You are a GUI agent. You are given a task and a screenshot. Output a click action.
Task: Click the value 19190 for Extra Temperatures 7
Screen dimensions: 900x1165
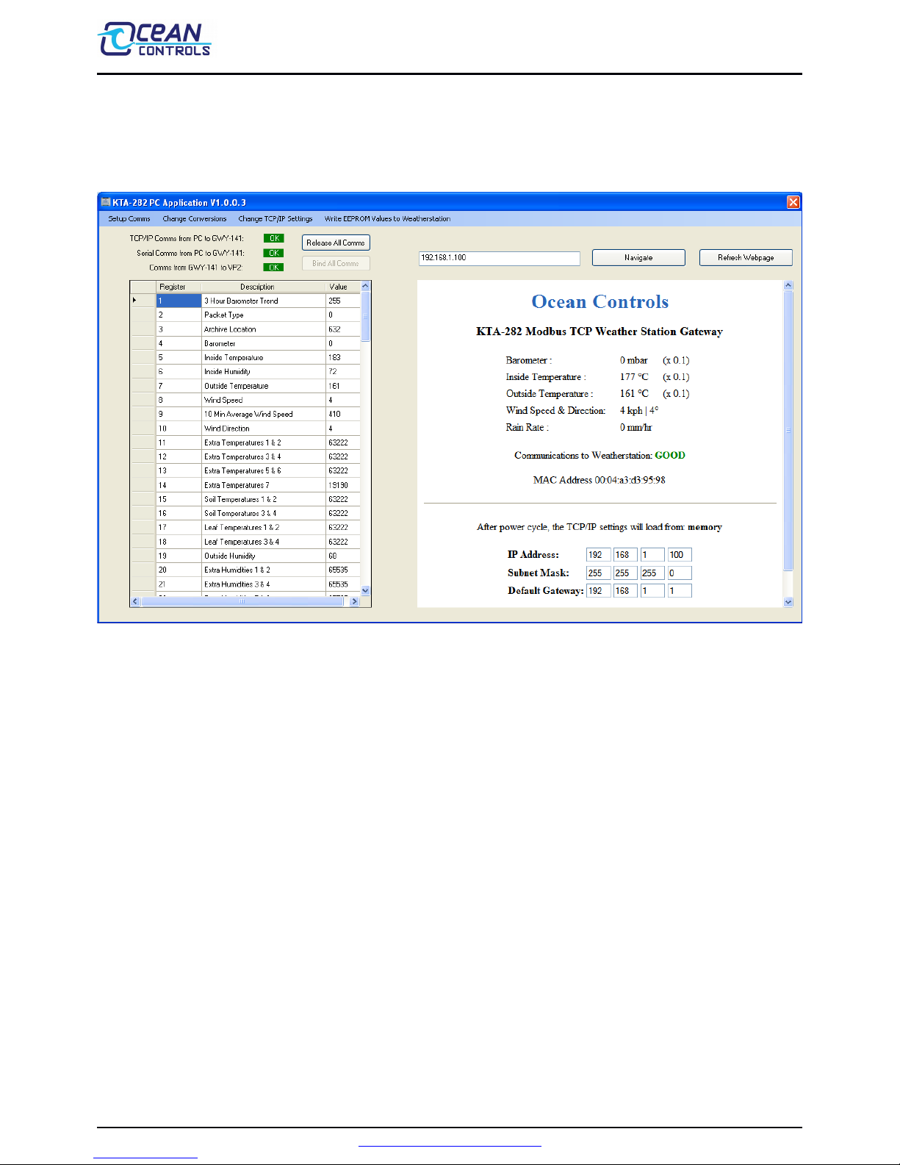coord(343,485)
